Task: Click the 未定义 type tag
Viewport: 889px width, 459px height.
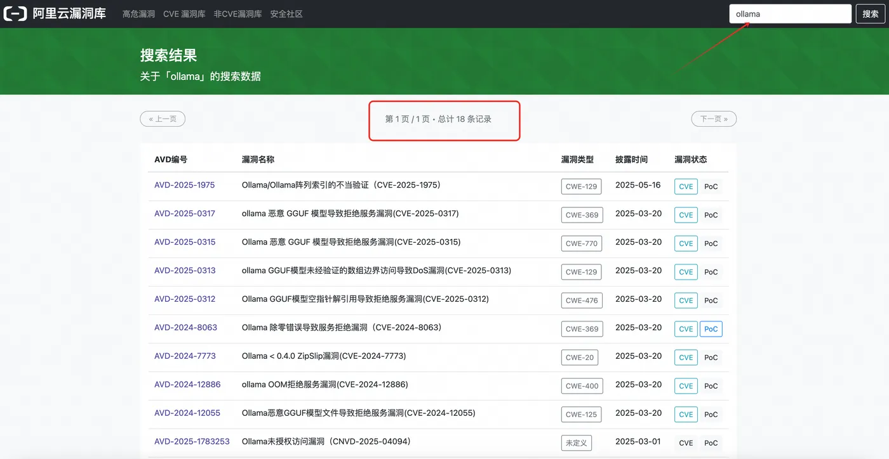Action: click(x=577, y=443)
